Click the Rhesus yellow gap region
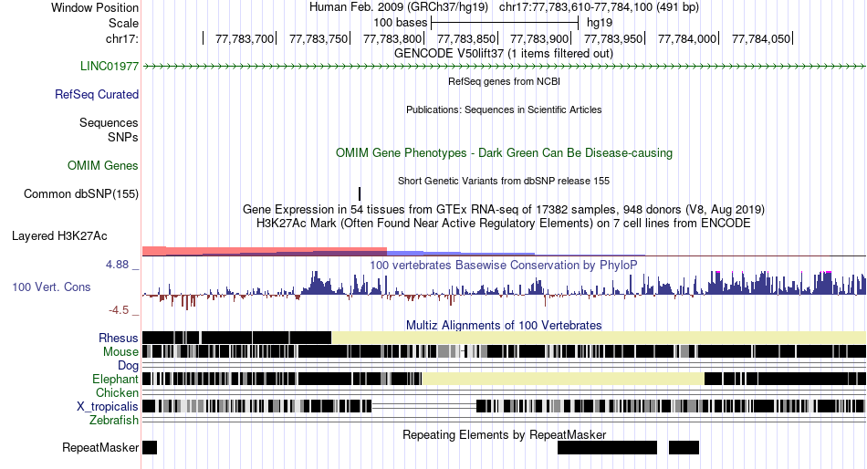 pyautogui.click(x=599, y=338)
